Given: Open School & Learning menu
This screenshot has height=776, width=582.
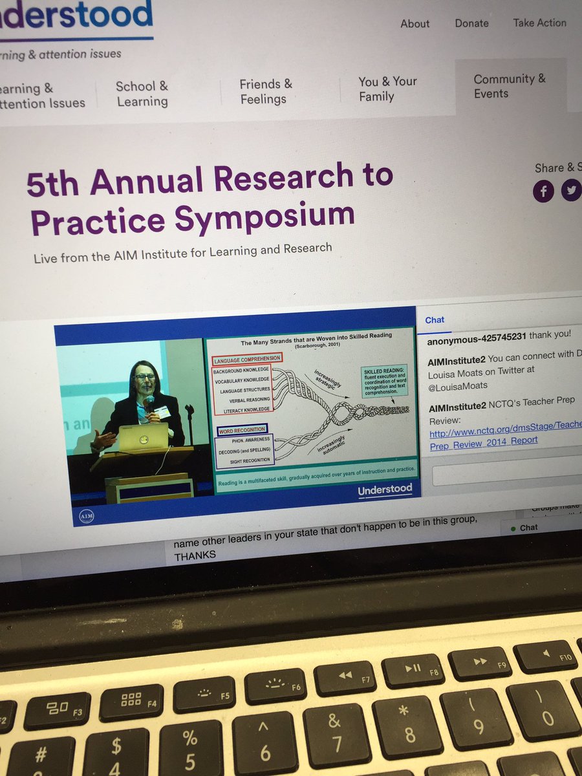Looking at the screenshot, I should 142,94.
